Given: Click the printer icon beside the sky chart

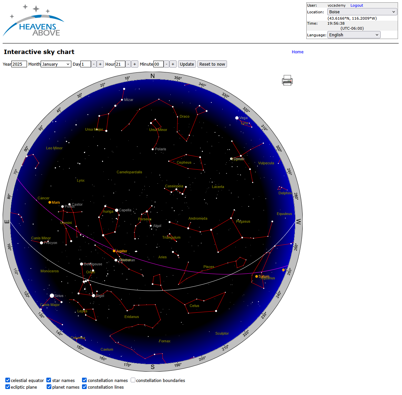Looking at the screenshot, I should click(x=287, y=80).
